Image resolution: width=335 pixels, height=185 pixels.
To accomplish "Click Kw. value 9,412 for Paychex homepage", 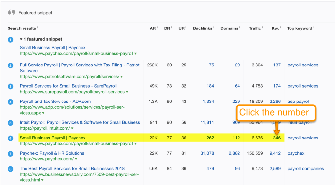I will [x=275, y=153].
